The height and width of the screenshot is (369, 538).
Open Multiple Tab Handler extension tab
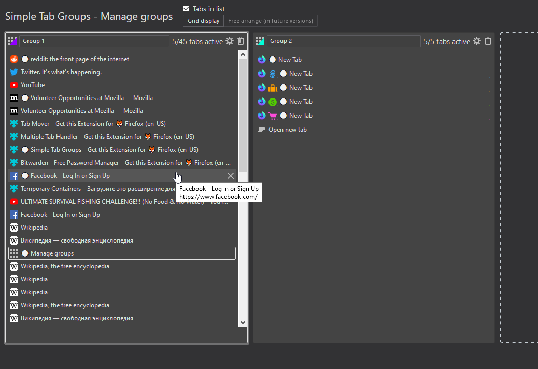click(122, 137)
